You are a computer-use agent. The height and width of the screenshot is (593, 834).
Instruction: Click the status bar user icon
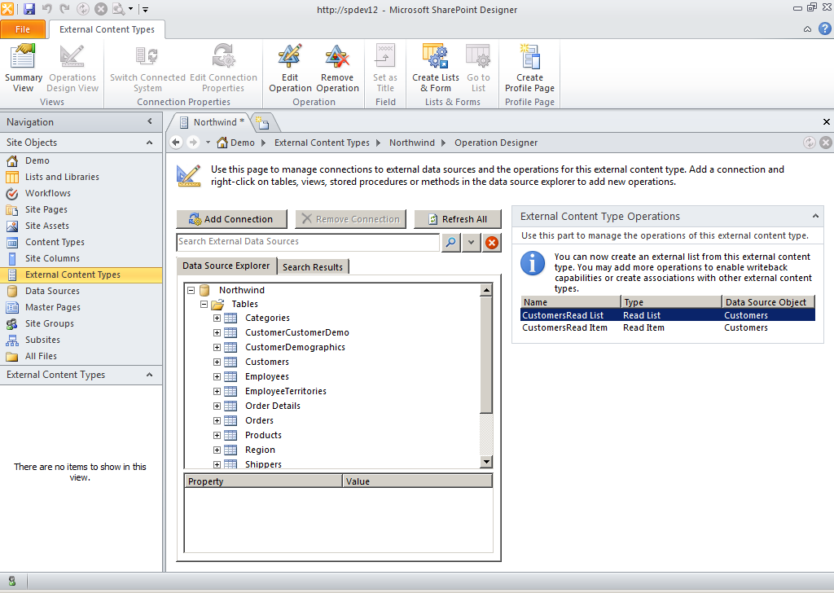click(x=11, y=581)
